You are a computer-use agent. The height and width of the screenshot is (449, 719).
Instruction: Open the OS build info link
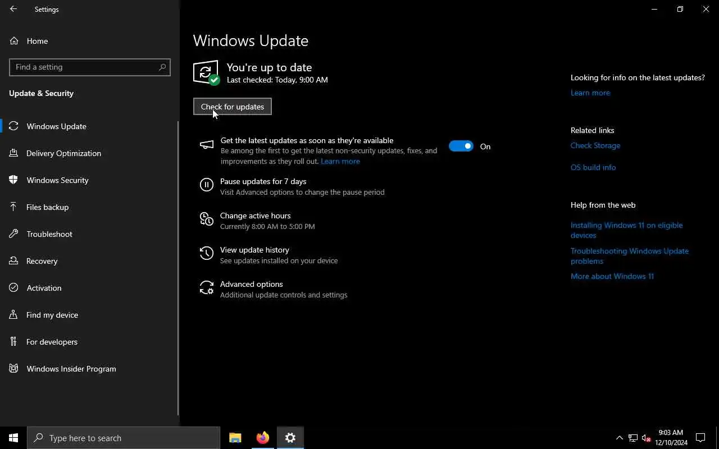point(593,167)
